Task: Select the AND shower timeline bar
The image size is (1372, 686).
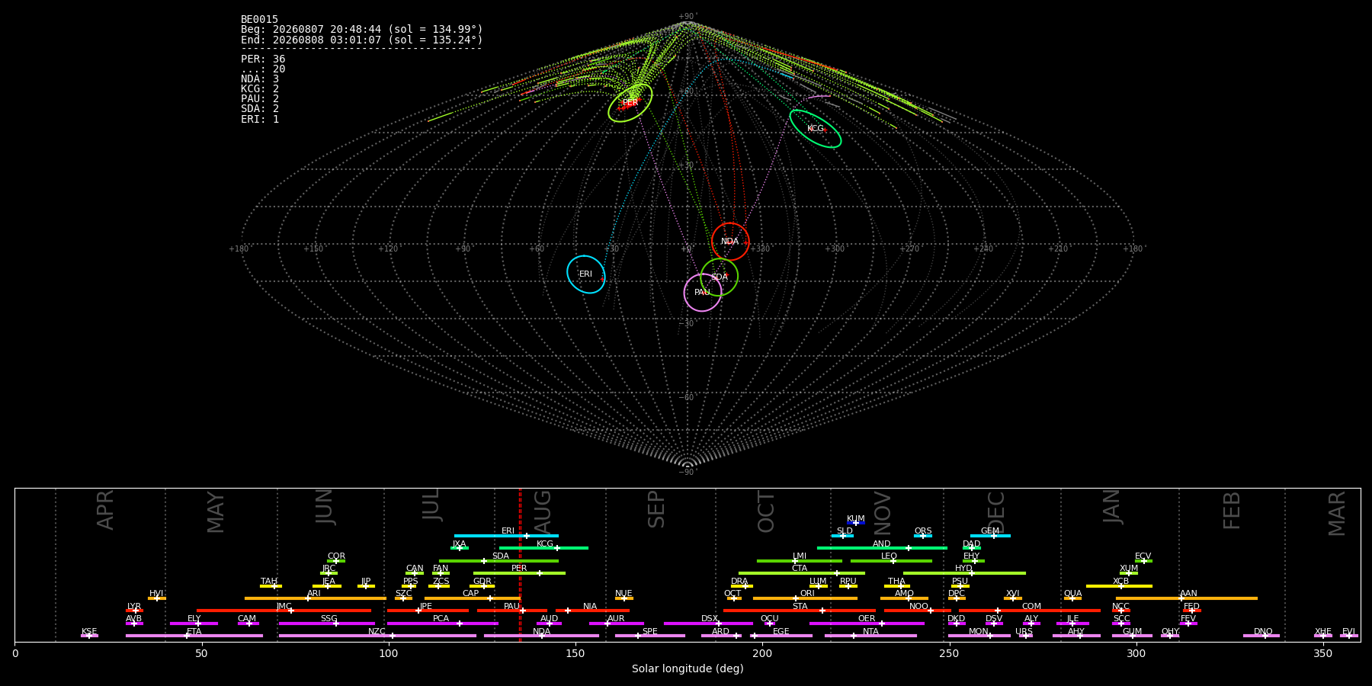Action: (x=882, y=548)
